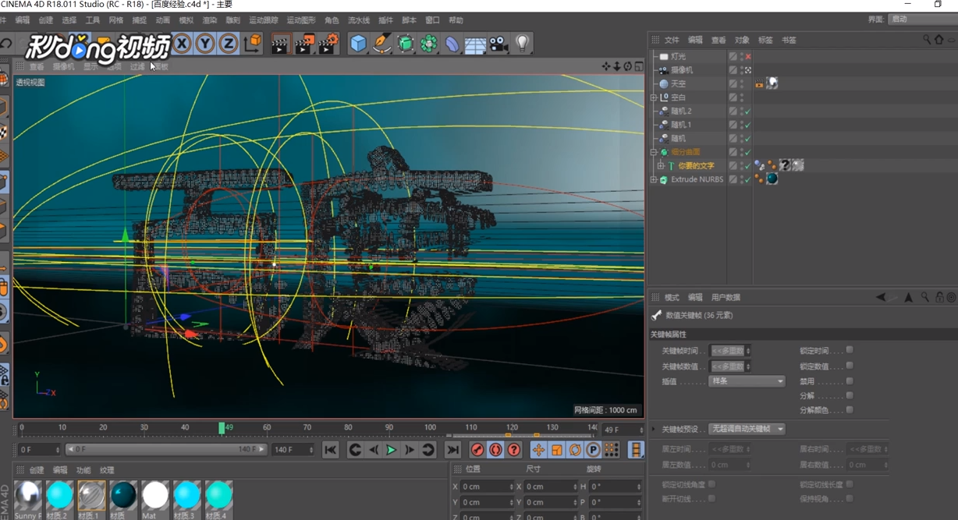Select the white Mat material swatch
The height and width of the screenshot is (520, 958).
(155, 496)
